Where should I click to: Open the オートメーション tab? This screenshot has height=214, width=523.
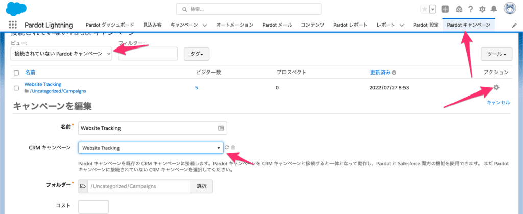(235, 25)
